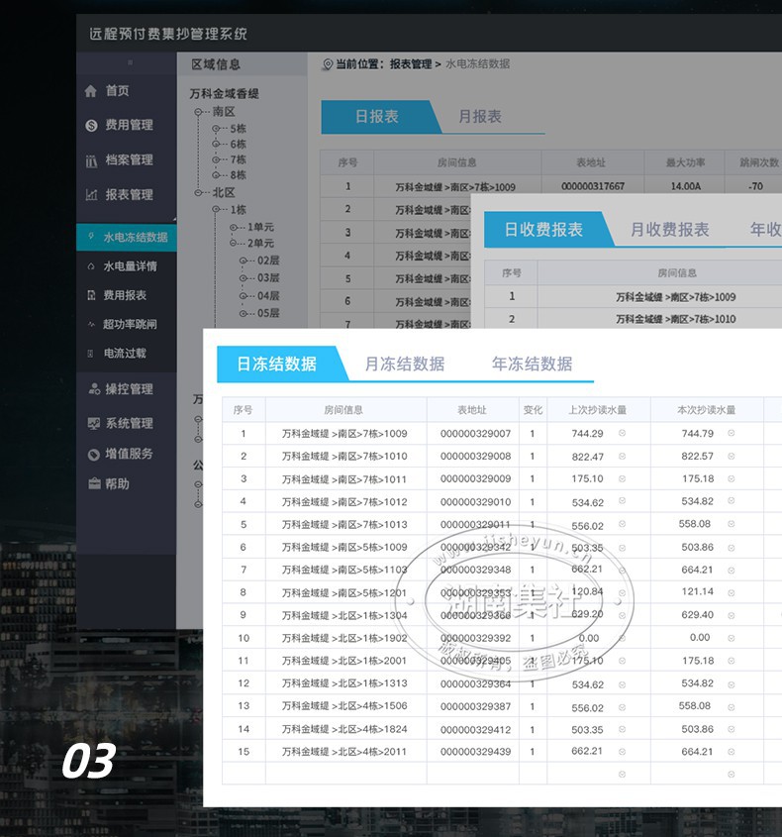Collapse the 南区 tree node
The height and width of the screenshot is (837, 782).
198,112
